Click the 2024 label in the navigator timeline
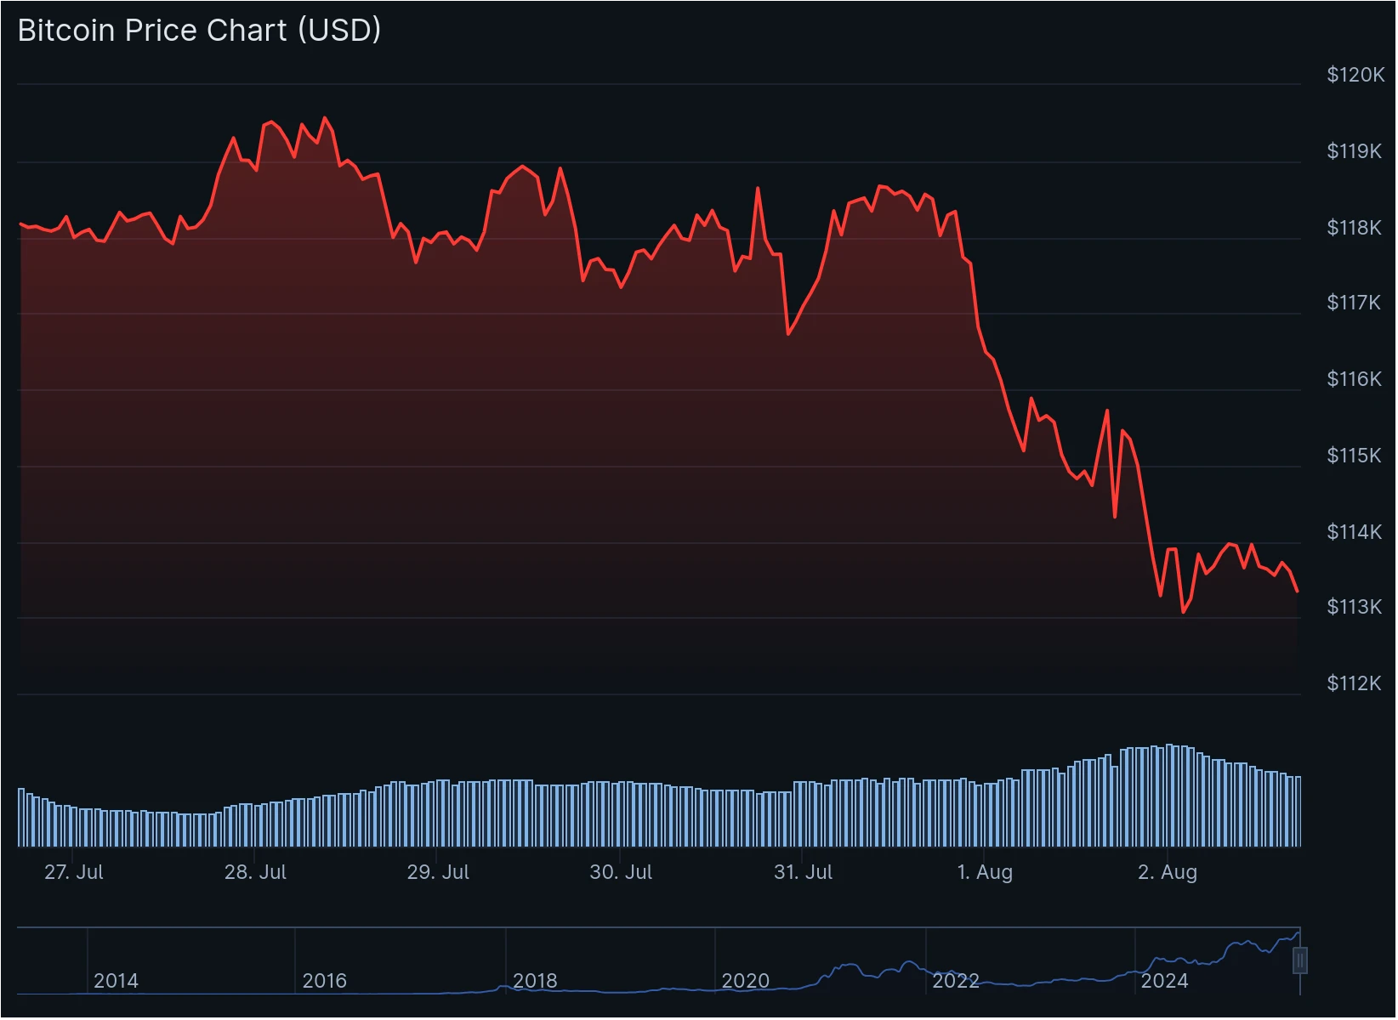This screenshot has width=1398, height=1020. (x=1164, y=981)
